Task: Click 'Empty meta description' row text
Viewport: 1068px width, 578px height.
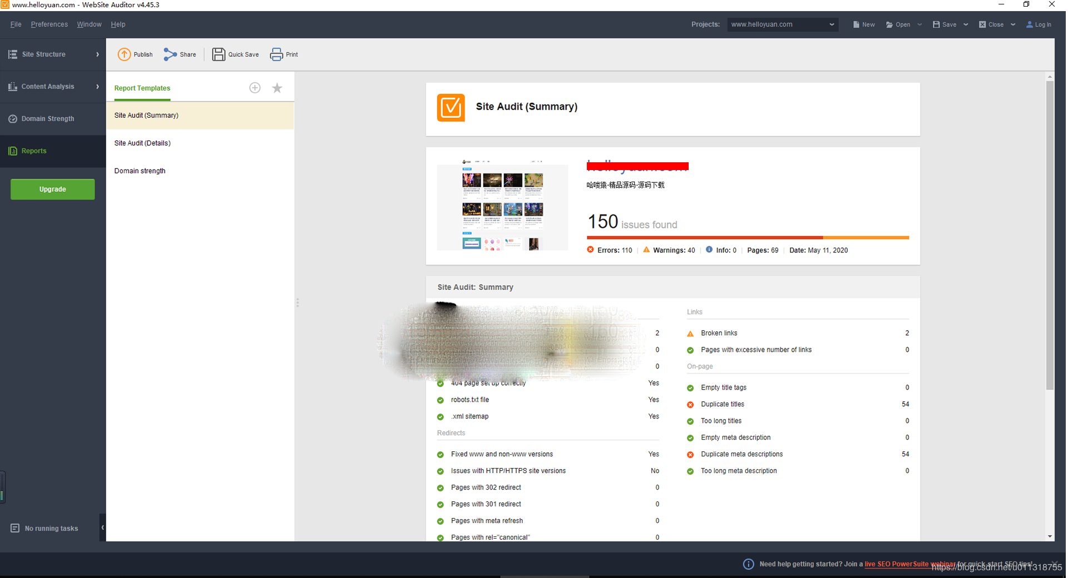Action: (735, 438)
